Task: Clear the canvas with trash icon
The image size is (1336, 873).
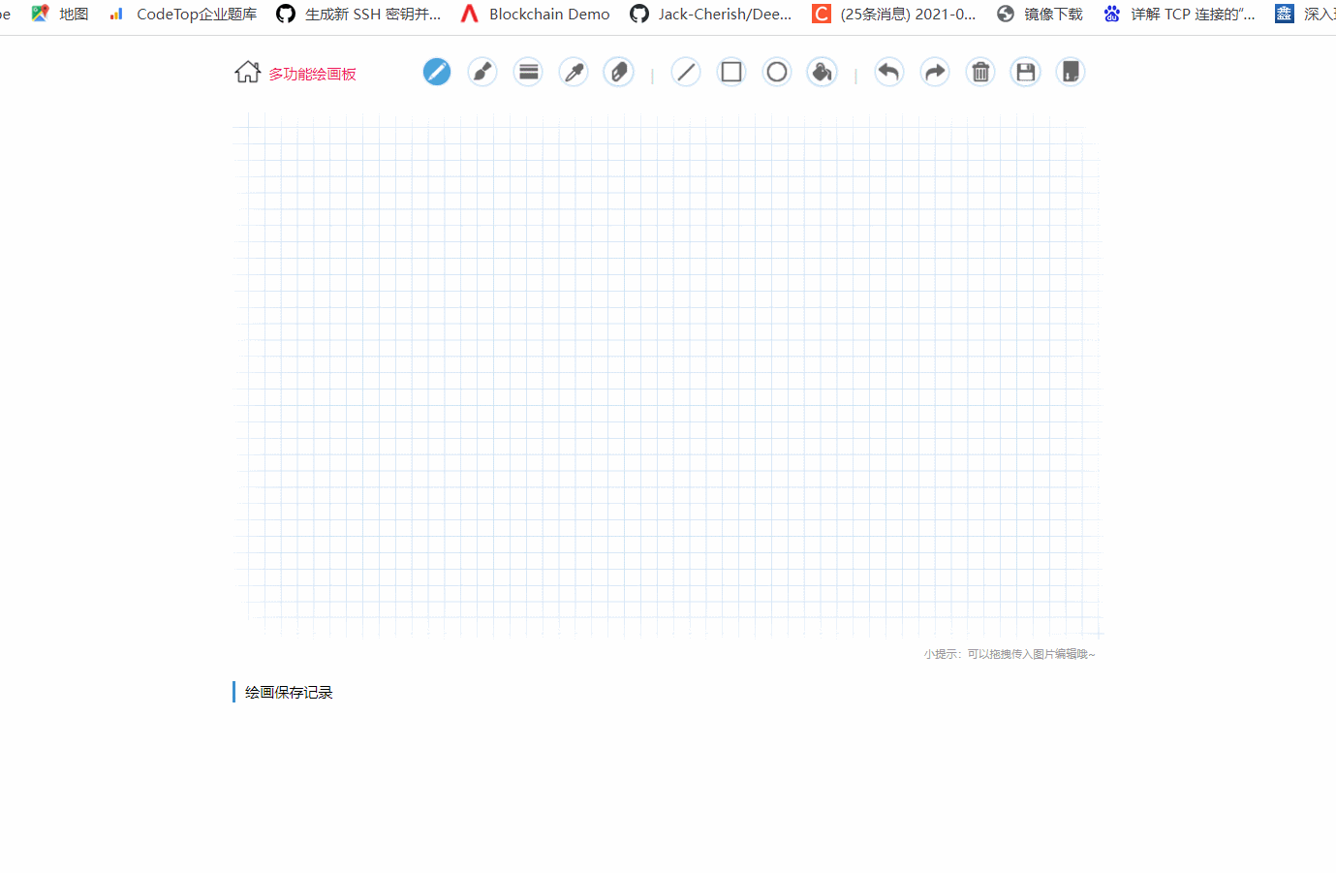Action: coord(980,72)
